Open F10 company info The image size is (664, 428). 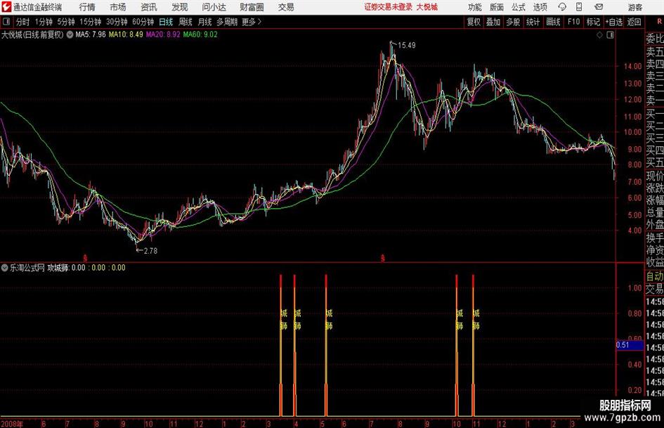(573, 22)
